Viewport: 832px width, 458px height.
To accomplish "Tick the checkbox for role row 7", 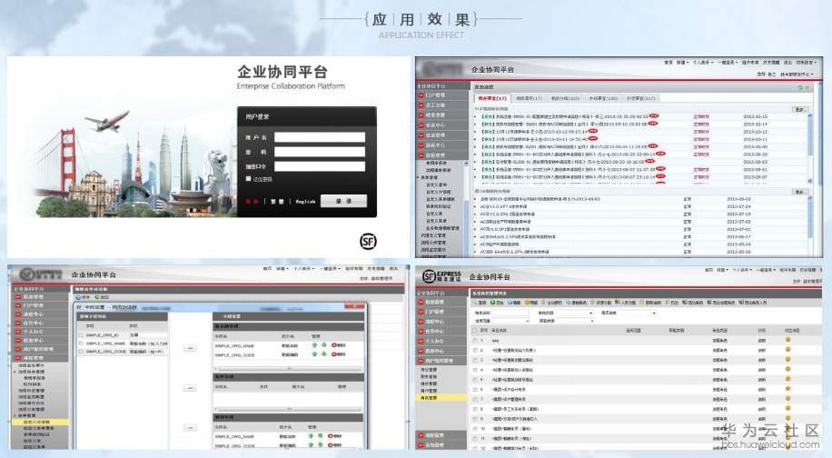I will [x=475, y=399].
